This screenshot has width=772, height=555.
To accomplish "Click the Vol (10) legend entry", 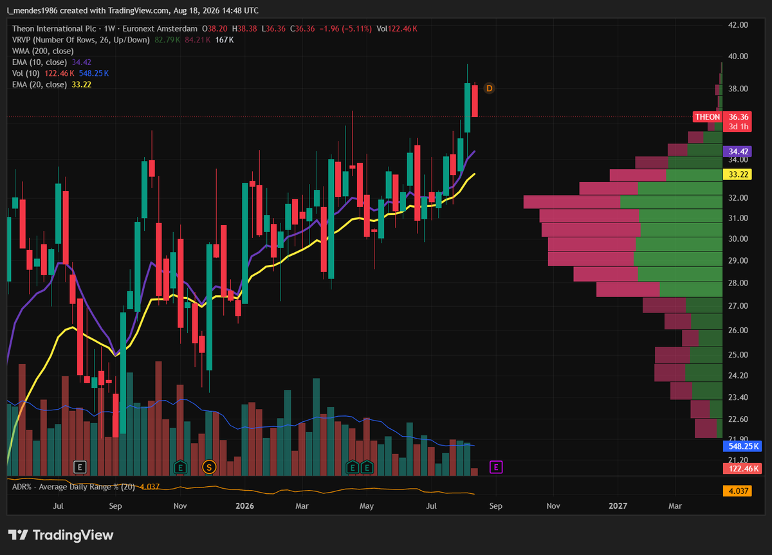I will click(25, 73).
